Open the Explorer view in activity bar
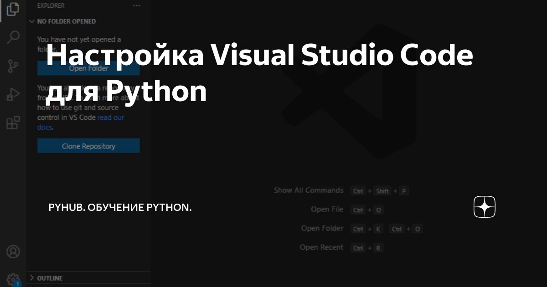This screenshot has width=547, height=287. tap(13, 9)
